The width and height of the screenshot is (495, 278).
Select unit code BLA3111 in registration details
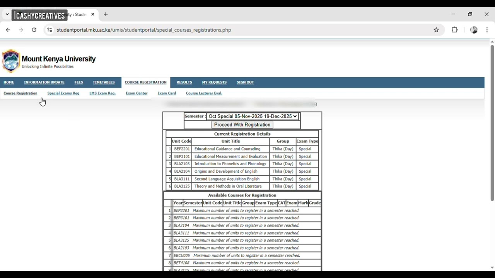pos(182,179)
